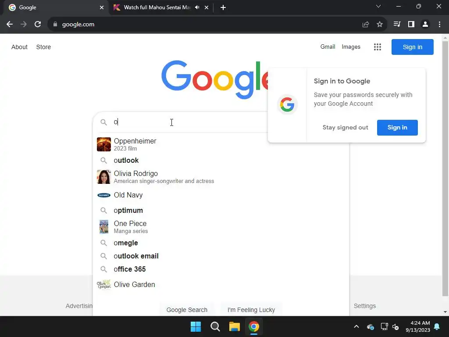Open a new tab with plus icon
This screenshot has height=337, width=449.
coord(223,7)
